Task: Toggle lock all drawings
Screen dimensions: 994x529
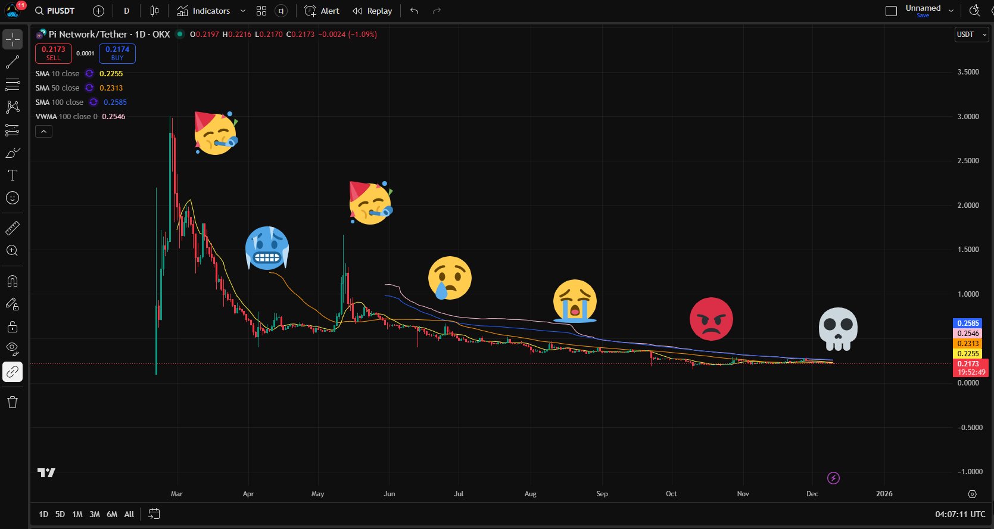Action: tap(13, 326)
